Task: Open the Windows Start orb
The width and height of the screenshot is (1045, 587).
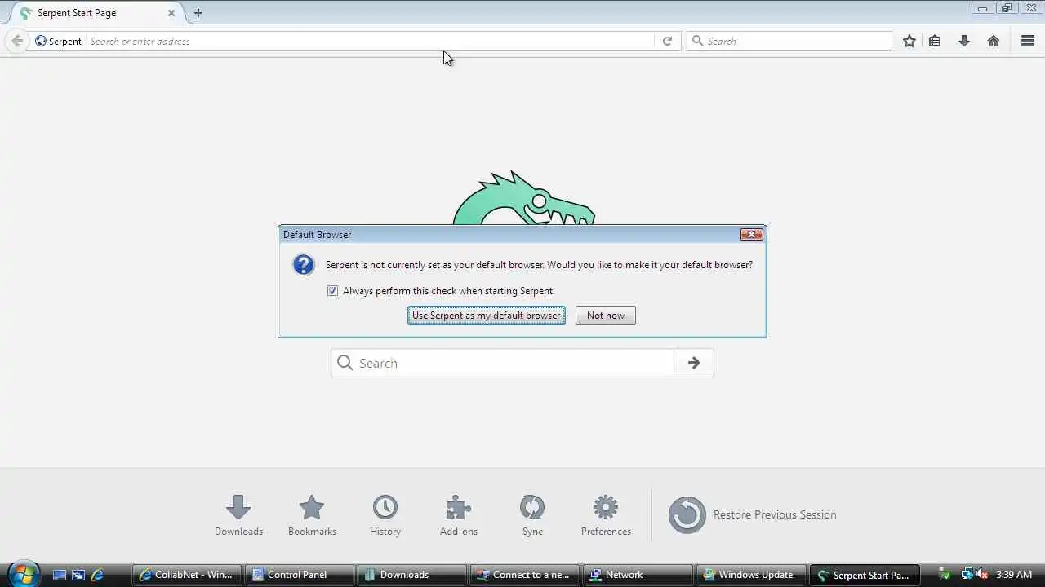Action: 22,574
